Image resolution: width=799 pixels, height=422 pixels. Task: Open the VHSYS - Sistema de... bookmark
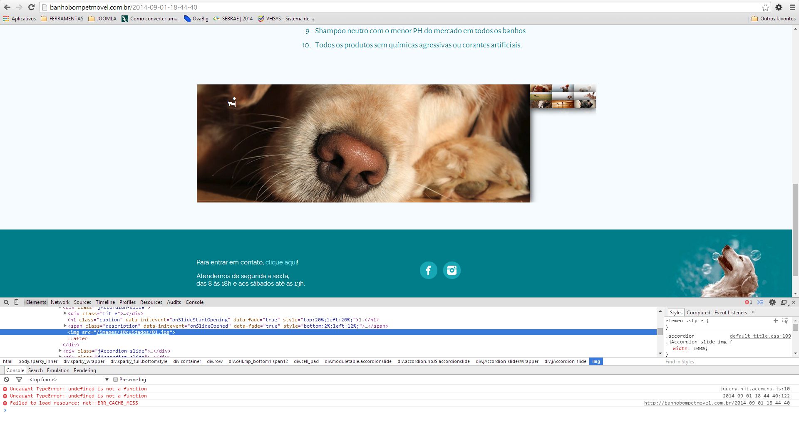coord(286,19)
